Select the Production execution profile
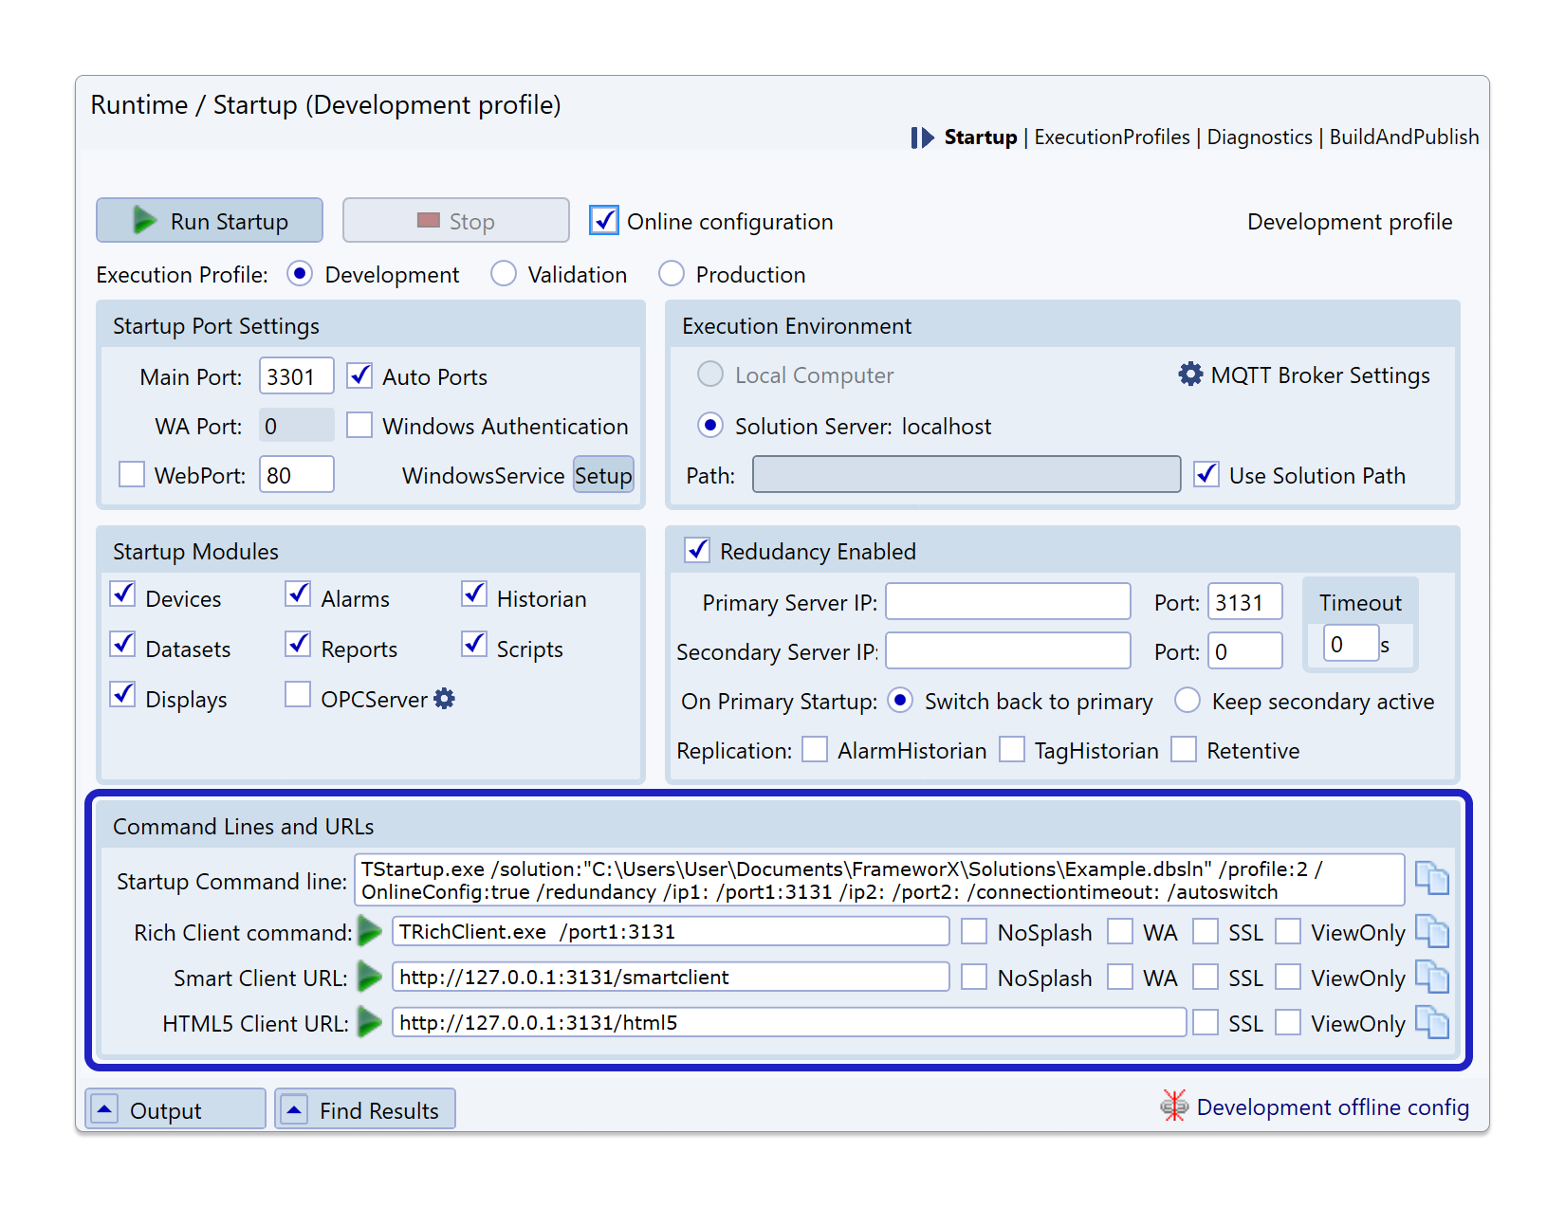The image size is (1565, 1207). [x=672, y=274]
